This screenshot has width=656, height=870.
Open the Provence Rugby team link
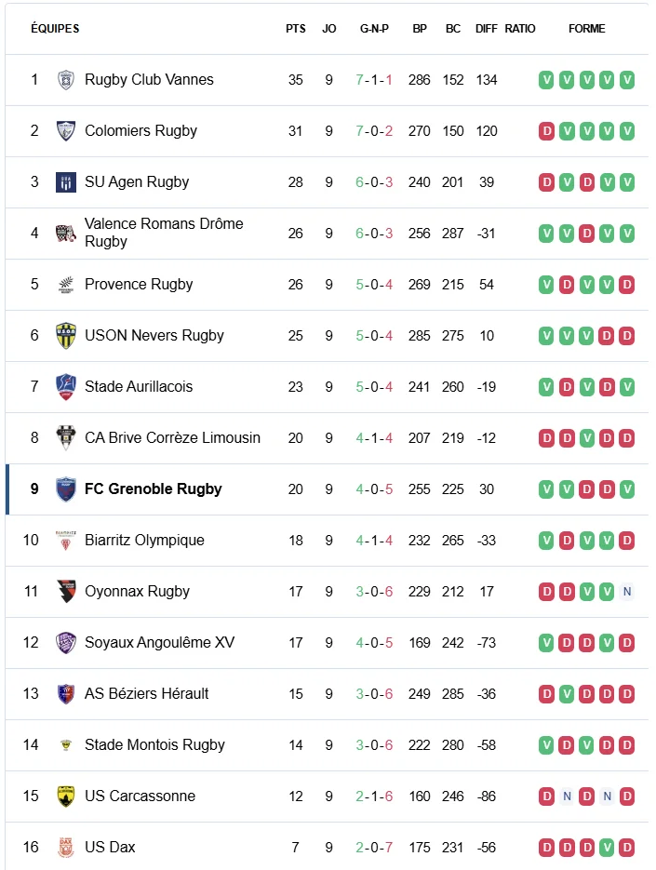coord(139,285)
